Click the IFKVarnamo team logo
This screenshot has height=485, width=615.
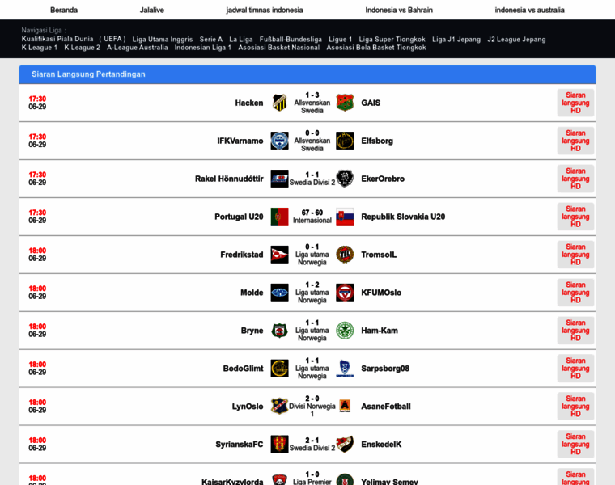(x=279, y=141)
